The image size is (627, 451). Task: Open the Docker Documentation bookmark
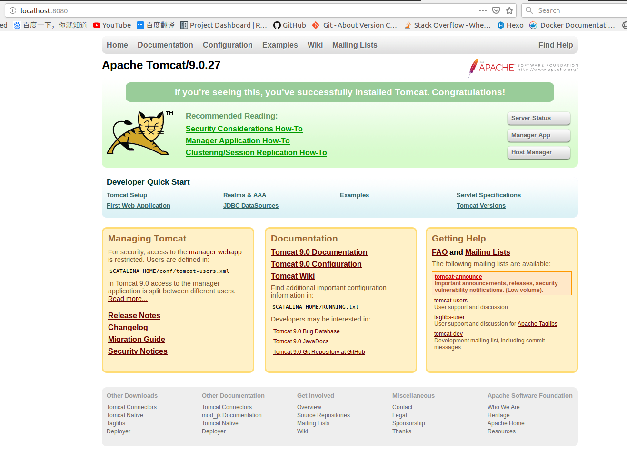[x=572, y=25]
